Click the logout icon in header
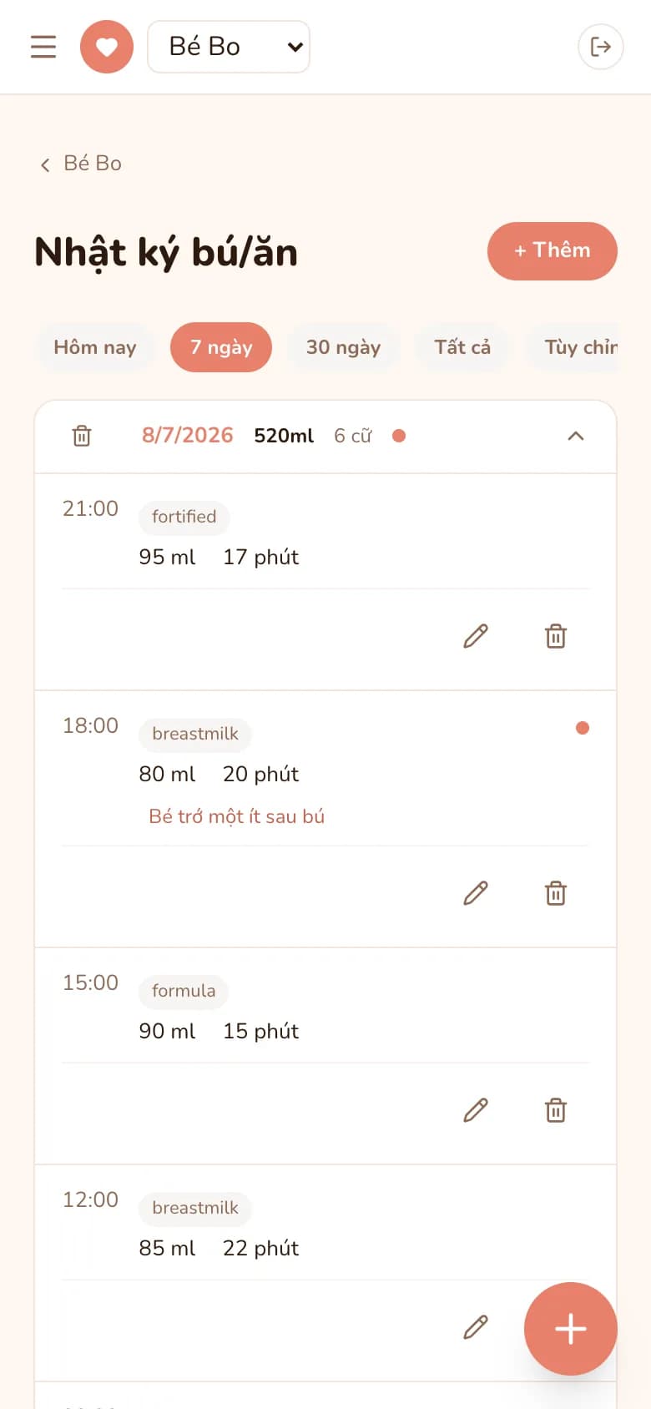Image resolution: width=651 pixels, height=1409 pixels. (x=601, y=47)
